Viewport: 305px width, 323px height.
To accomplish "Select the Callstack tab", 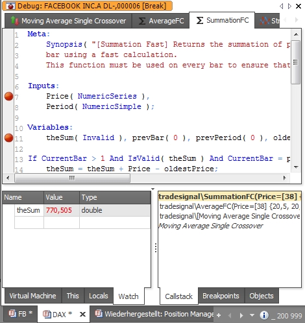I will pos(178,296).
